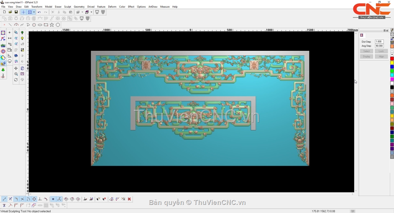Activate the abc text tool

tap(3, 46)
